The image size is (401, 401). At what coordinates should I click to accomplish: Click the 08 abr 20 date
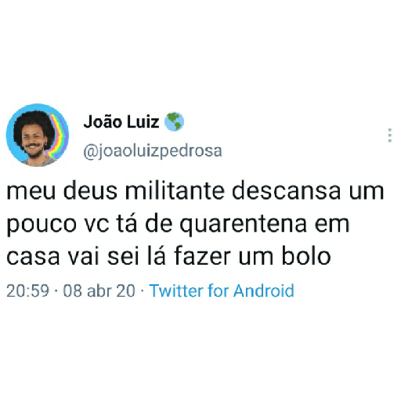pos(99,291)
